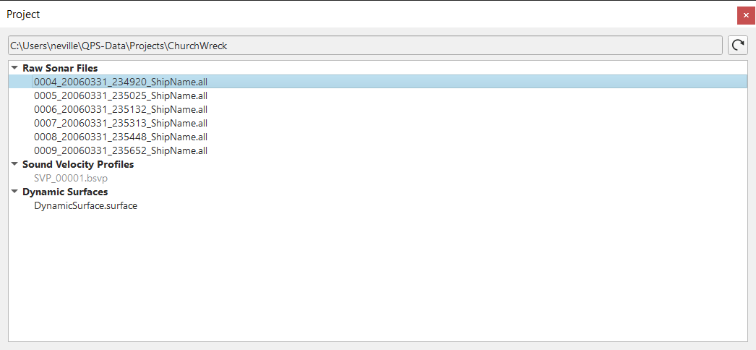Viewport: 756px width, 350px height.
Task: Select the Dynamic Surfaces heading
Action: (65, 192)
